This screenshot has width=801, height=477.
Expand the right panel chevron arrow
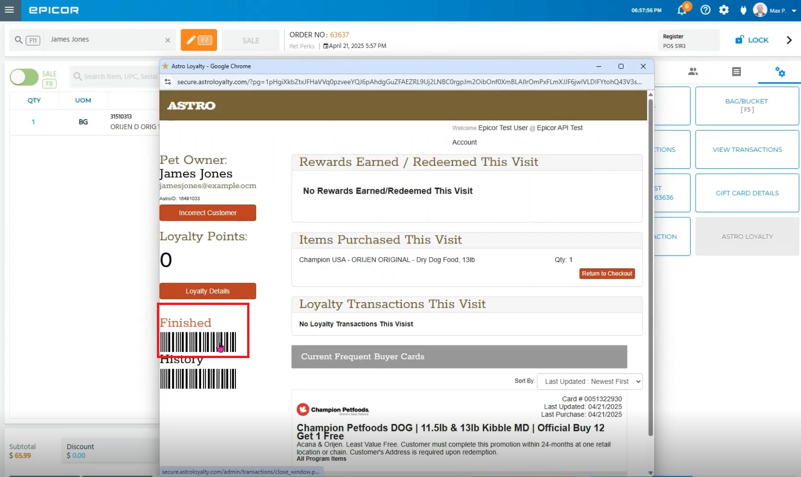click(789, 40)
